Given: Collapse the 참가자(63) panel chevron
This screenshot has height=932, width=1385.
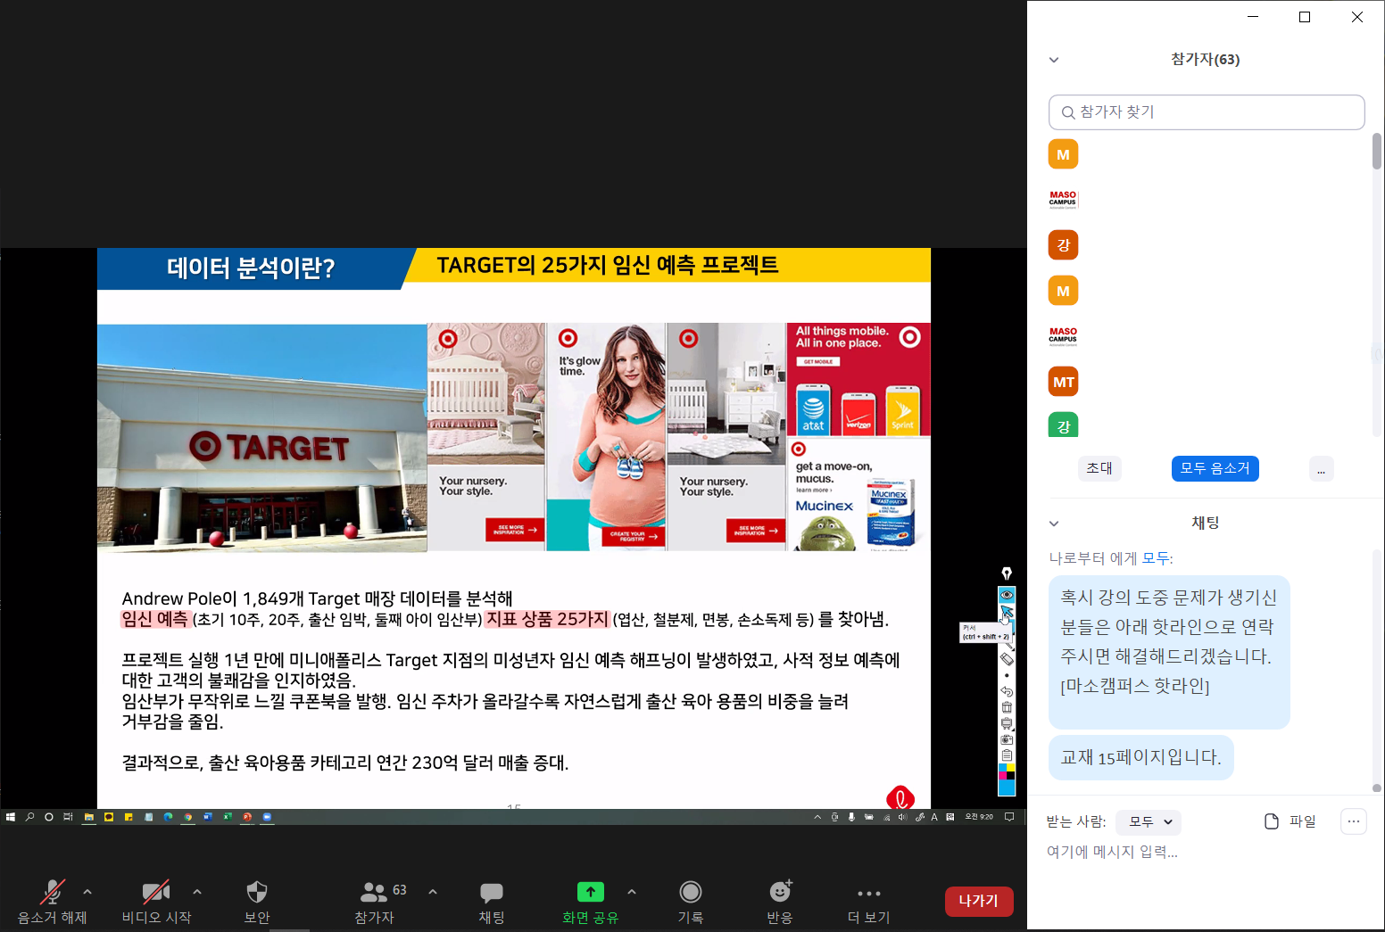Looking at the screenshot, I should point(1054,60).
